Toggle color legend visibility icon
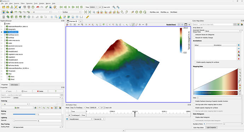This screenshot has width=244, height=132. point(4,12)
